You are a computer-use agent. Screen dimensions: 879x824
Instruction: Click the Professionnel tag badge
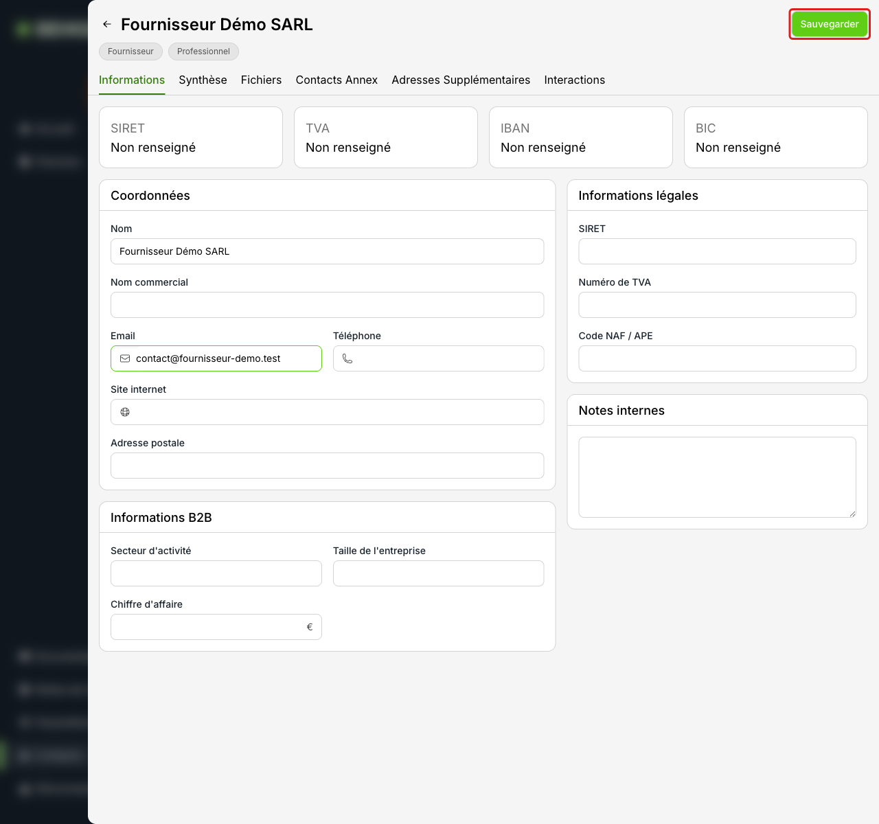coord(203,51)
